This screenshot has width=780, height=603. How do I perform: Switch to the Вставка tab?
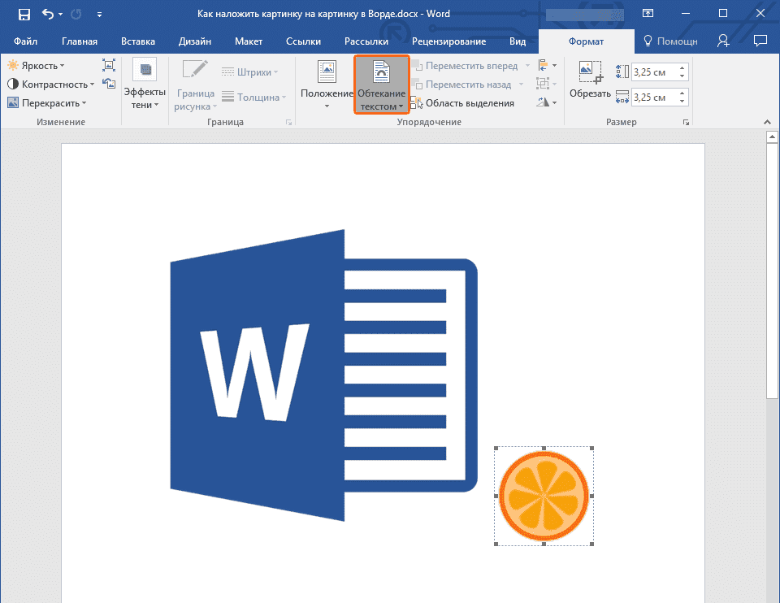tap(137, 41)
